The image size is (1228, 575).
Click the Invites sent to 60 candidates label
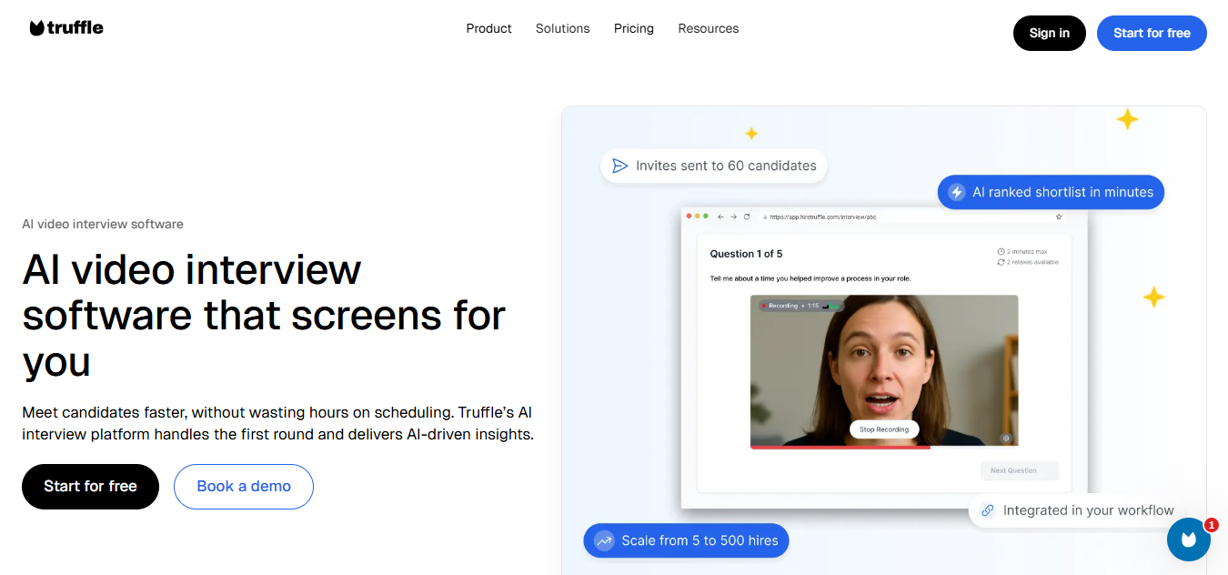point(726,166)
